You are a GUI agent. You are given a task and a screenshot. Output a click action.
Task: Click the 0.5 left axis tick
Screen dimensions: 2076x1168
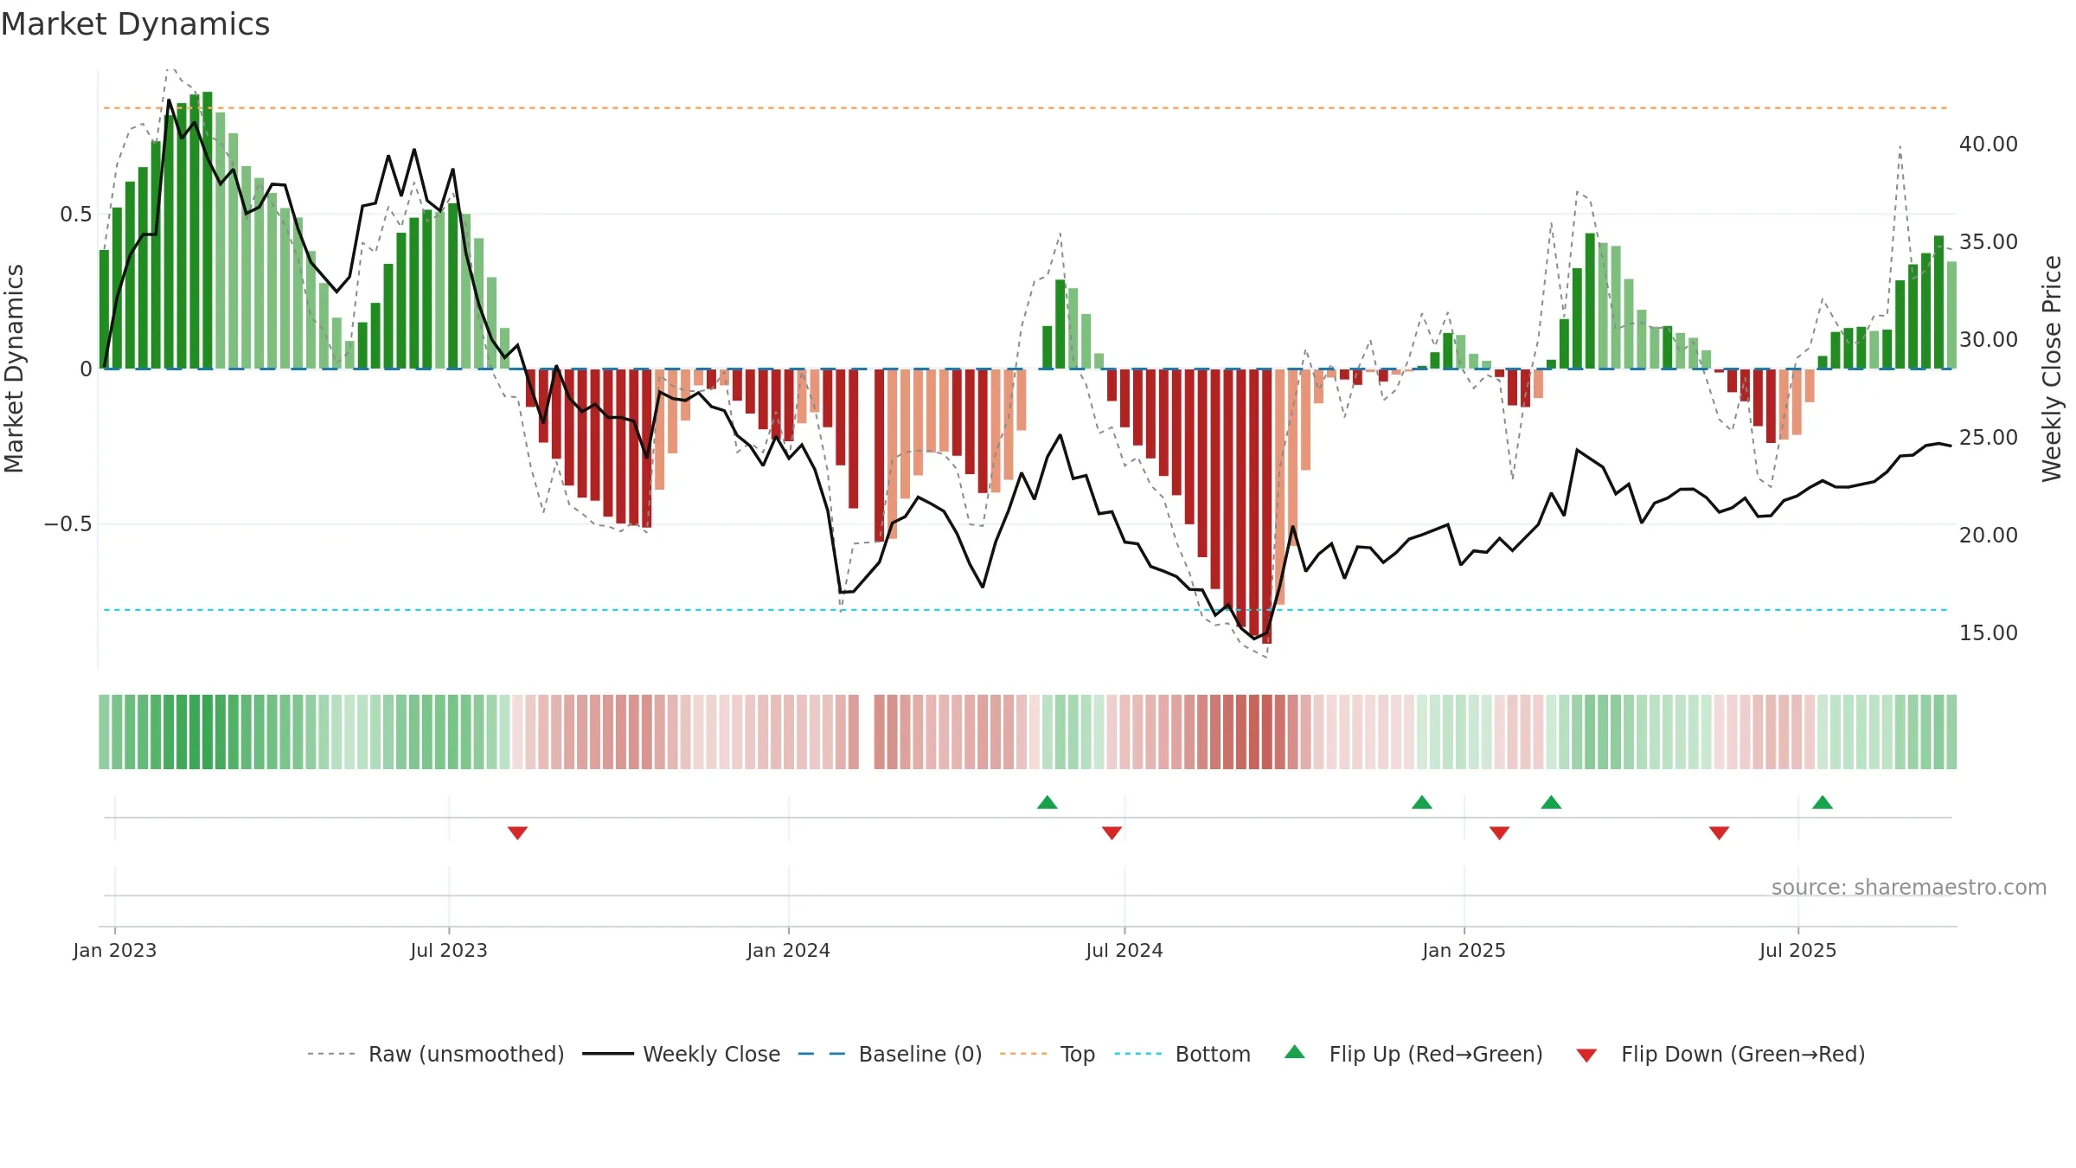coord(76,214)
